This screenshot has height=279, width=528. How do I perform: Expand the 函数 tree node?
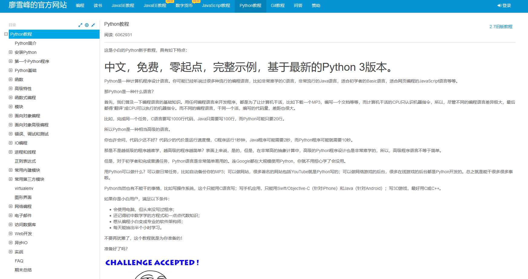click(11, 79)
